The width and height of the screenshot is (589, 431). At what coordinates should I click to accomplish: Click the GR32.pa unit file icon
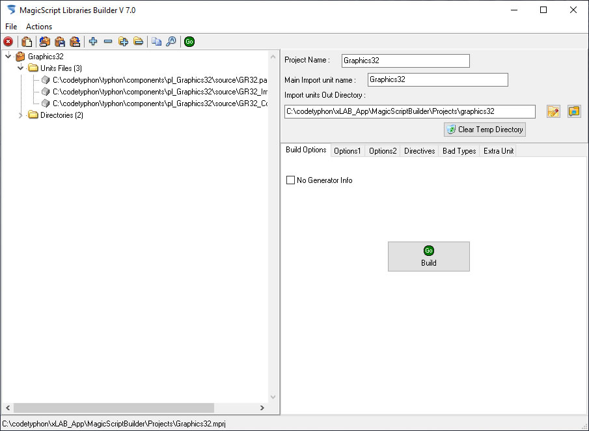click(46, 80)
